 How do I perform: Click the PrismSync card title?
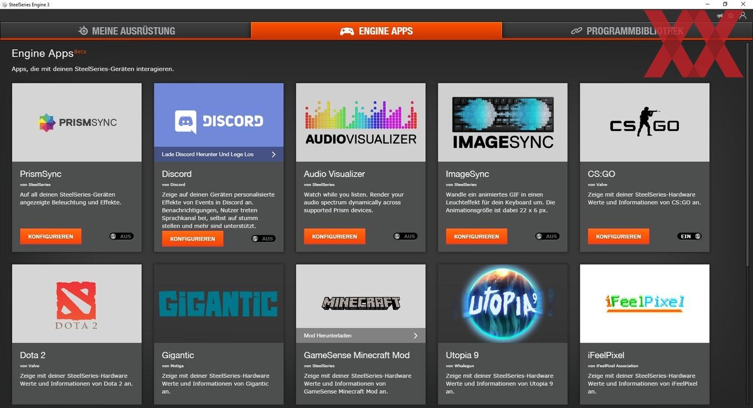click(x=40, y=174)
